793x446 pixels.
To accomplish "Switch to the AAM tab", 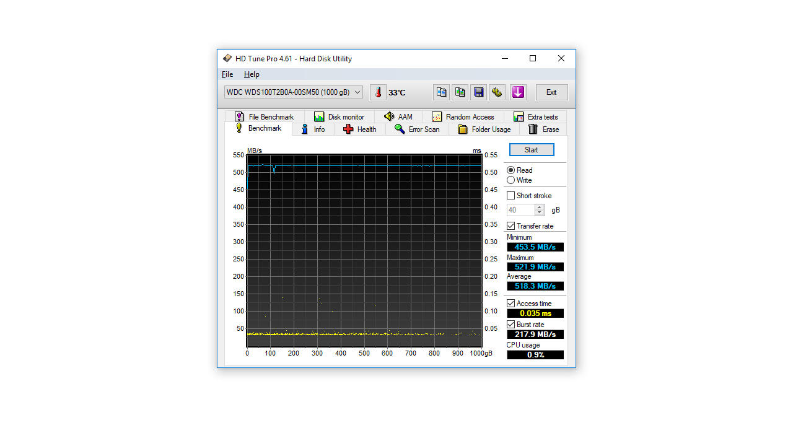I will pos(398,116).
